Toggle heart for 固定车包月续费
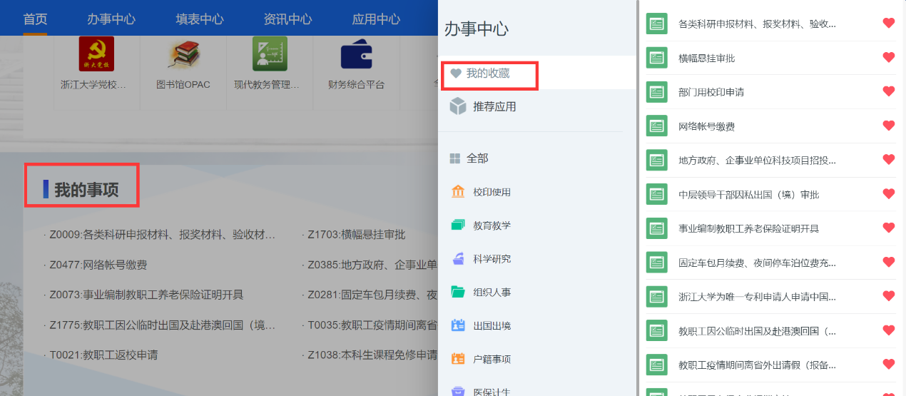Screen dimensions: 906x396 pyautogui.click(x=889, y=262)
